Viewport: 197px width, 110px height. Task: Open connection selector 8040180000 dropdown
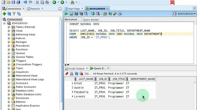pyautogui.click(x=184, y=14)
